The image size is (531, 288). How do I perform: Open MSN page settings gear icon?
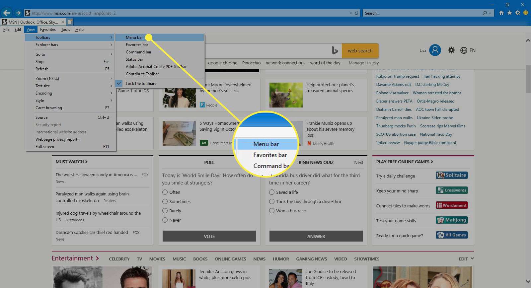tap(451, 50)
